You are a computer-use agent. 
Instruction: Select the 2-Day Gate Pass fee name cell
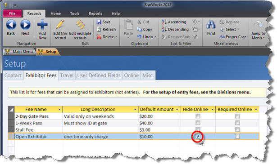point(39,116)
